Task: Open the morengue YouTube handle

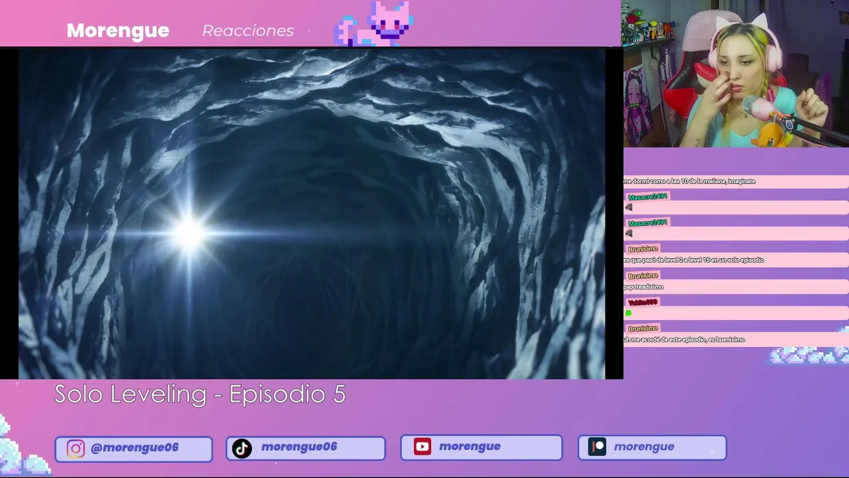Action: pos(470,446)
